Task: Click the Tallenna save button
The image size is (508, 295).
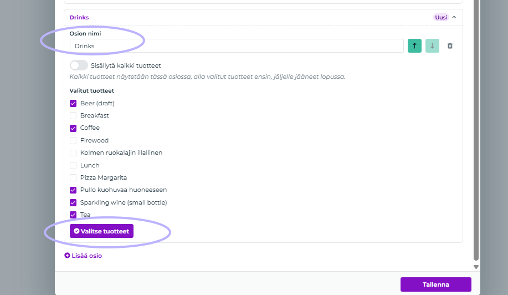Action: point(436,284)
